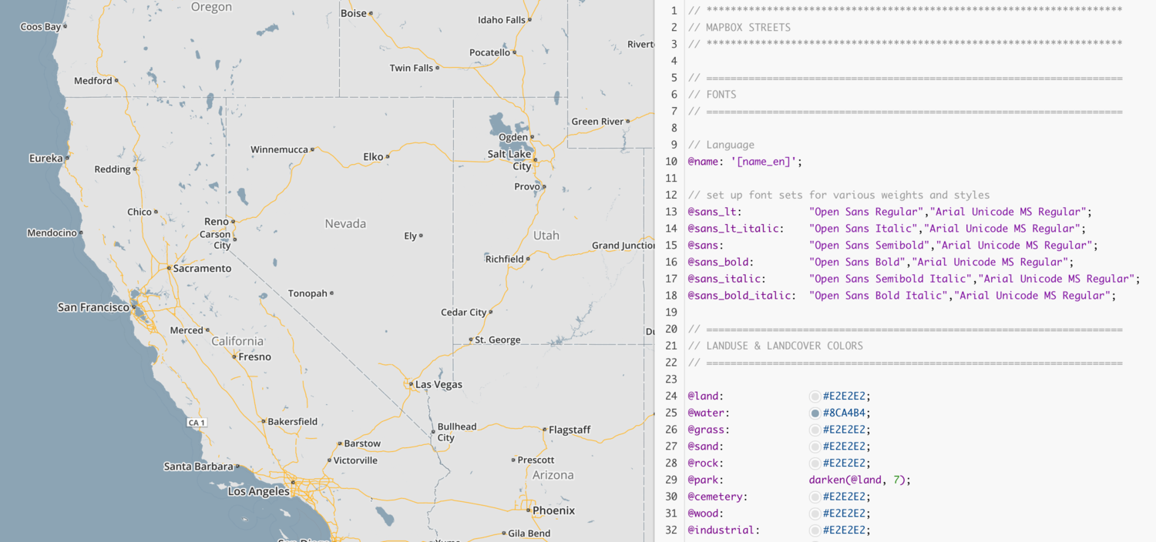Click the Oregon state label
1156x542 pixels.
pos(211,7)
